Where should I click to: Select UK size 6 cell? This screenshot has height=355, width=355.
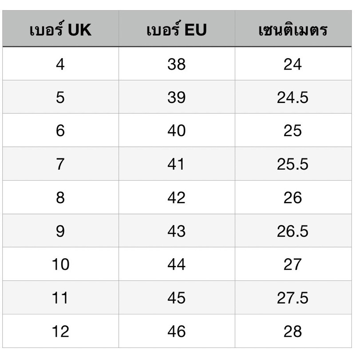coord(60,130)
